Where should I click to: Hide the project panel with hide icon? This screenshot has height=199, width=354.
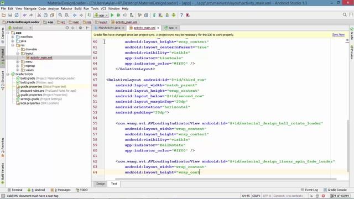point(87,28)
